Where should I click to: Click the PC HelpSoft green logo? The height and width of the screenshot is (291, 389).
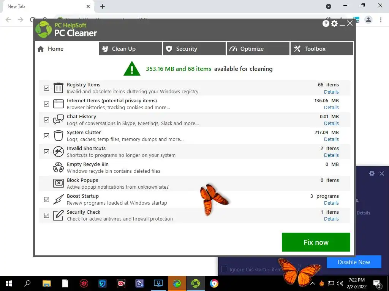44,30
